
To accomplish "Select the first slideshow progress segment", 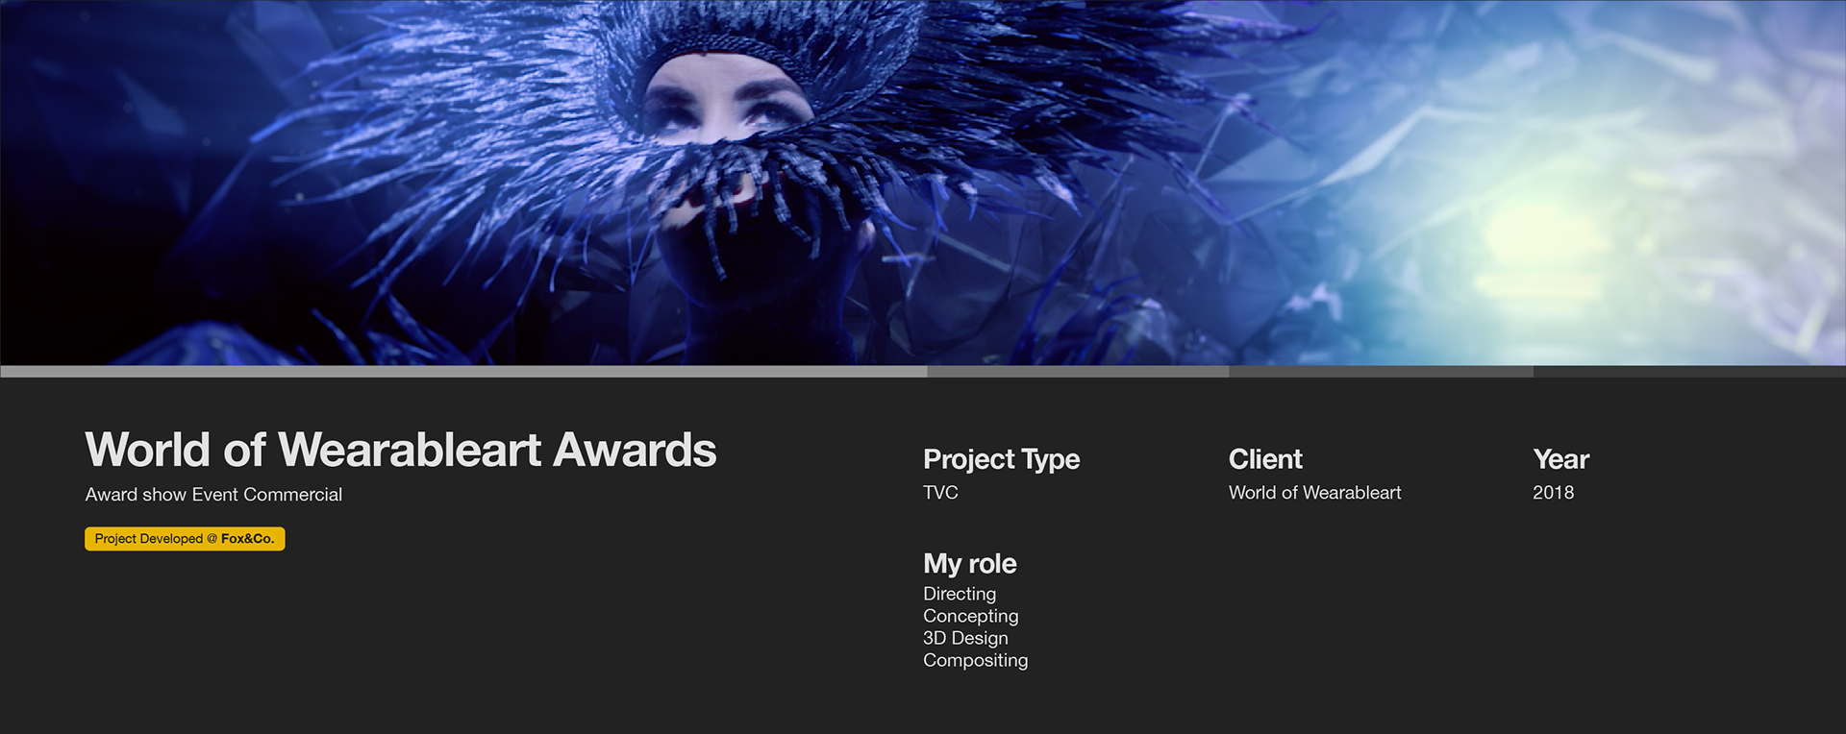I will pyautogui.click(x=463, y=371).
